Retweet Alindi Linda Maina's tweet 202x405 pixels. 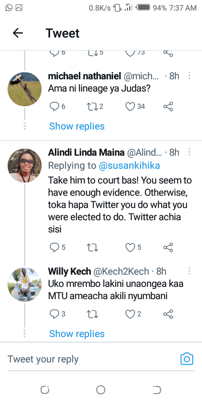92,248
